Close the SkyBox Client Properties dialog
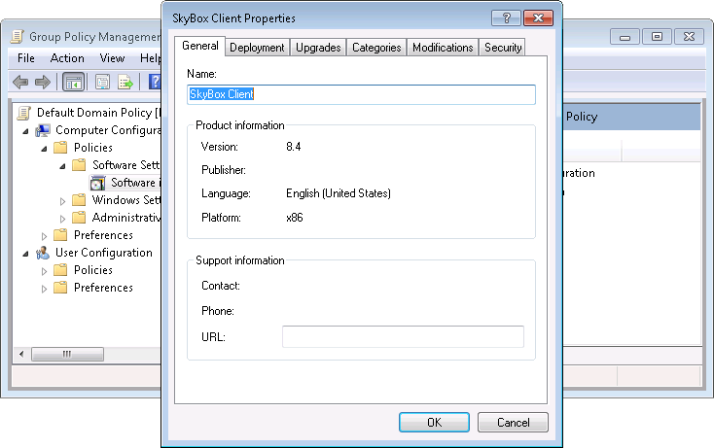The width and height of the screenshot is (714, 448). click(x=538, y=18)
